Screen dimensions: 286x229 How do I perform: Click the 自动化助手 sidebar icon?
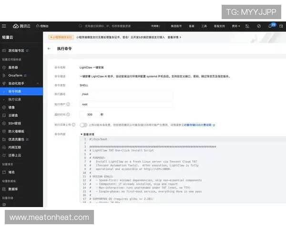pyautogui.click(x=4, y=83)
